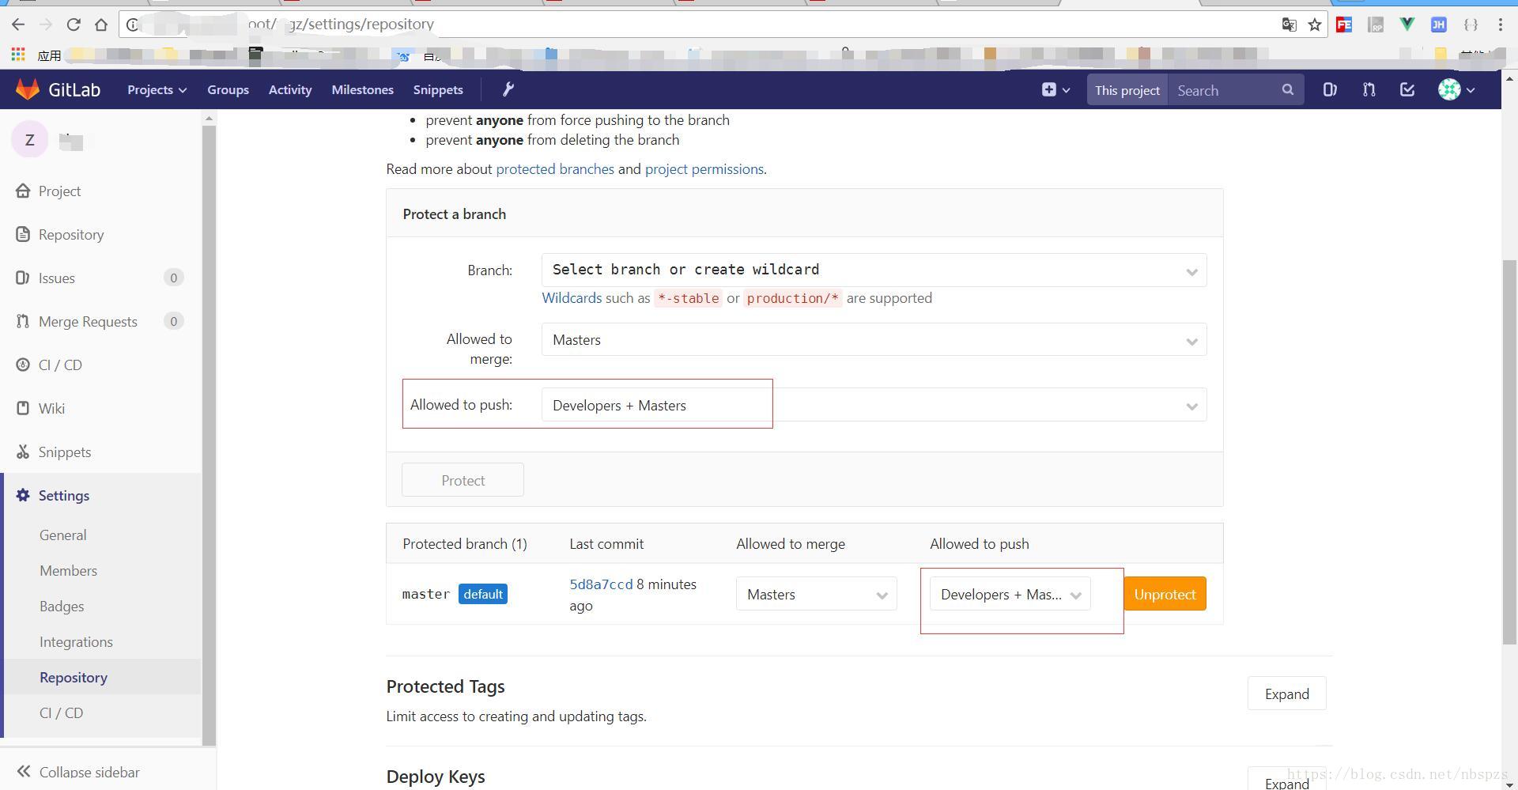Image resolution: width=1518 pixels, height=790 pixels.
Task: Switch to the Activity menu item
Action: 289,89
